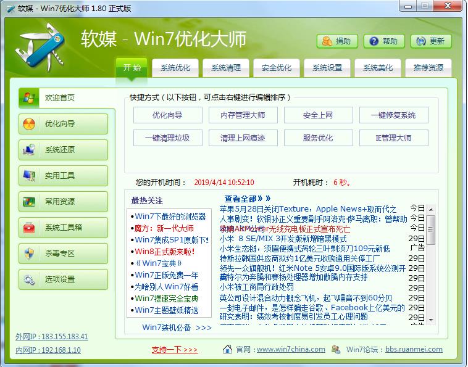Click 清理上网痕迹 shortcut button
The height and width of the screenshot is (367, 468).
[x=243, y=138]
